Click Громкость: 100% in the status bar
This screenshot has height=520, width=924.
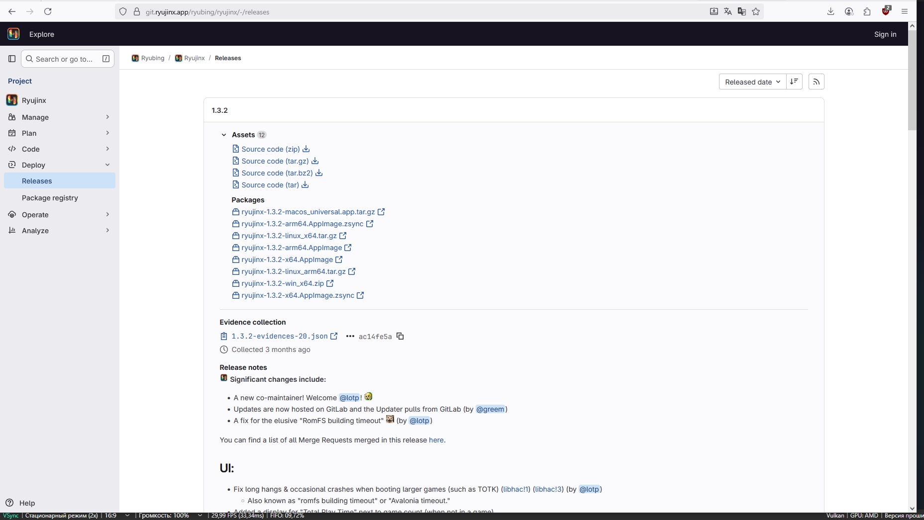pyautogui.click(x=164, y=516)
